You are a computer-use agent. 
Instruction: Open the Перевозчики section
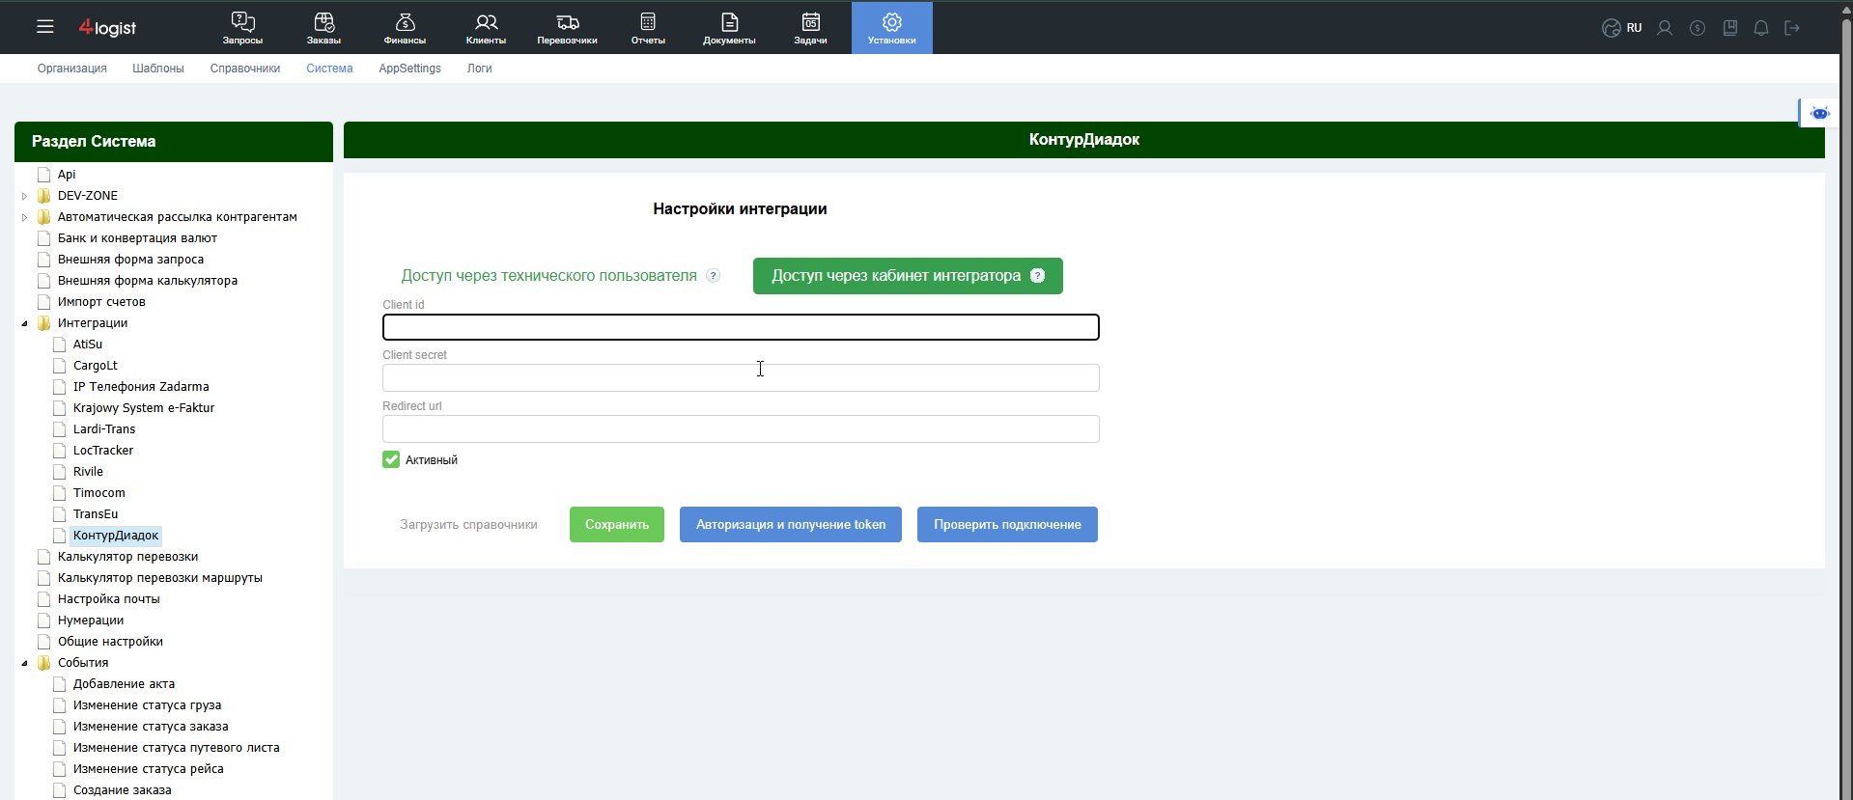[567, 28]
